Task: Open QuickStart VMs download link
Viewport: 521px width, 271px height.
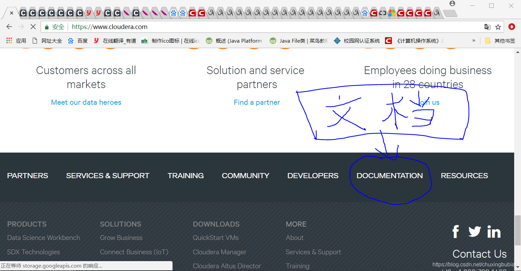Action: pos(216,238)
